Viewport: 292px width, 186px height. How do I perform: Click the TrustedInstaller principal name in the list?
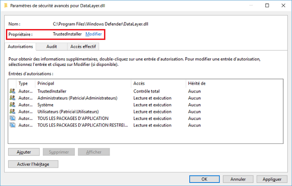(x=52, y=91)
